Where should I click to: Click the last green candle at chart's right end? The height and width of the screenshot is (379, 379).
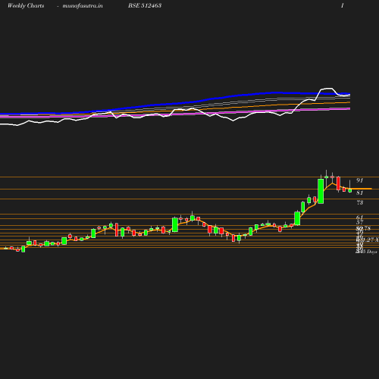(x=350, y=191)
